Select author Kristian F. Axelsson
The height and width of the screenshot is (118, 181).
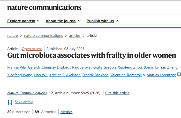tap(65, 75)
